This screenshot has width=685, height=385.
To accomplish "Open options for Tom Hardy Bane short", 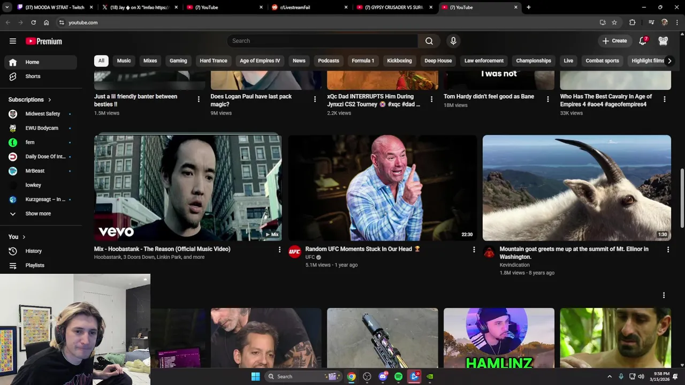I will [547, 99].
